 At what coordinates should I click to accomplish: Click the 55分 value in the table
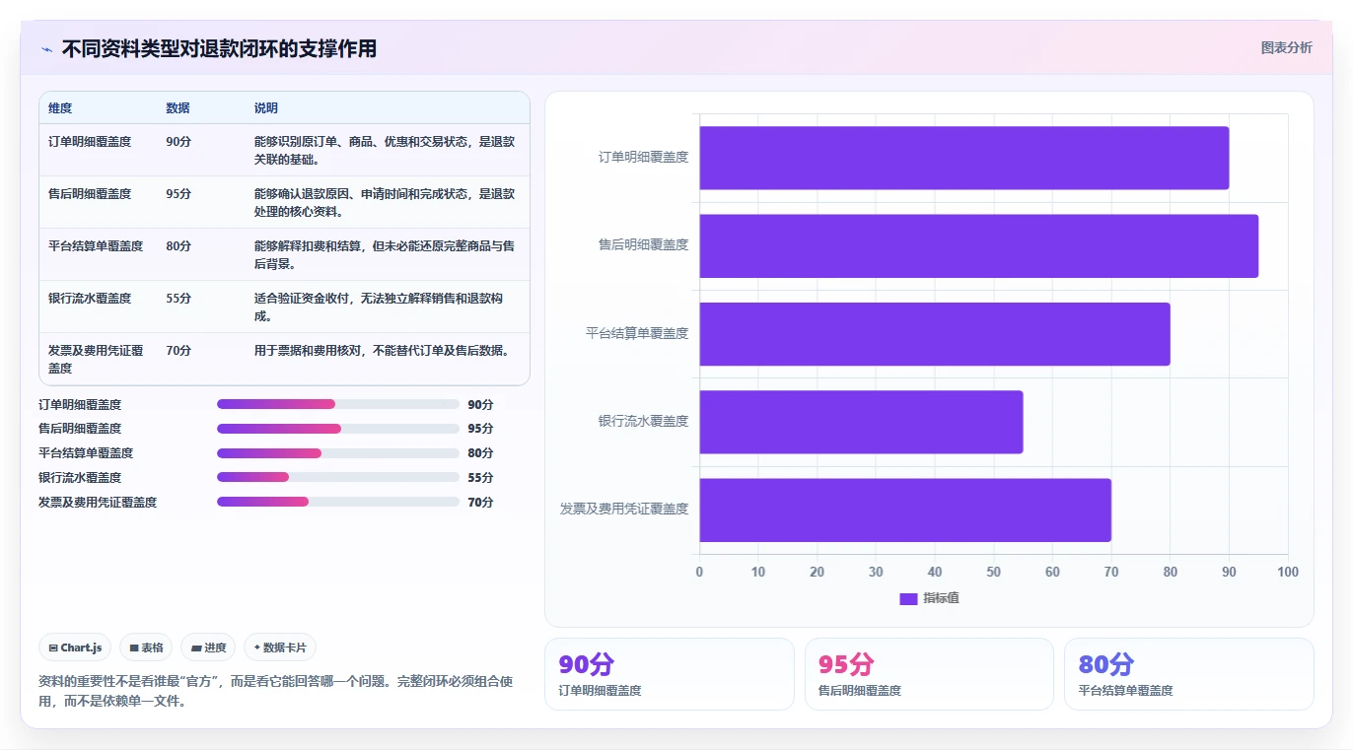pyautogui.click(x=178, y=299)
